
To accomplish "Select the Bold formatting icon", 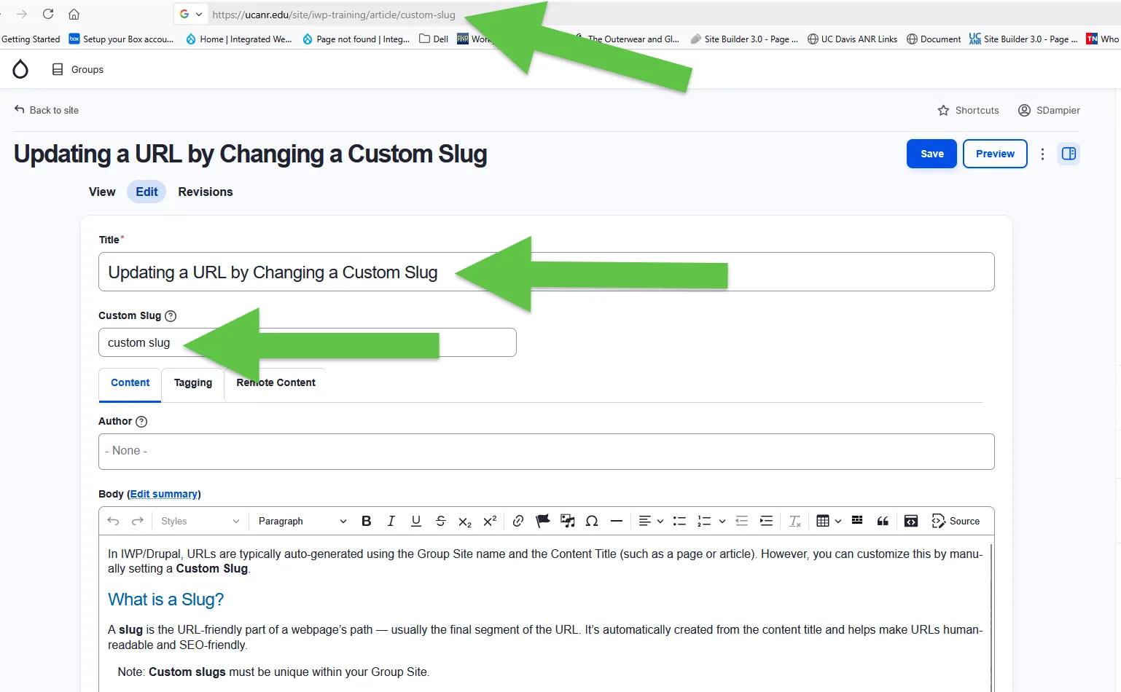I will [x=366, y=521].
